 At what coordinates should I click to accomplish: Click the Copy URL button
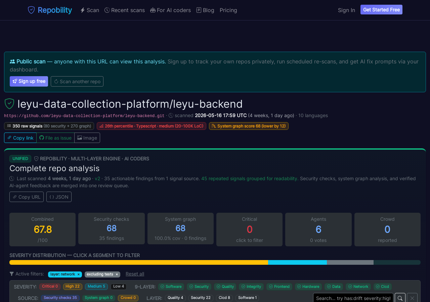point(27,197)
